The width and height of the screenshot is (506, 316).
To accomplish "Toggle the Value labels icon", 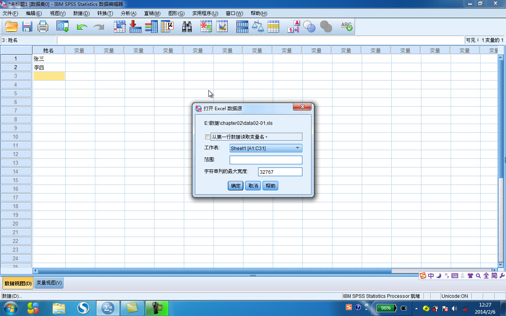I will pos(293,26).
